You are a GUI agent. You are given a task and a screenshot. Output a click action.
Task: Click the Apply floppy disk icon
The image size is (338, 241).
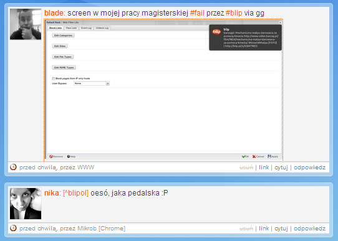pos(269,156)
